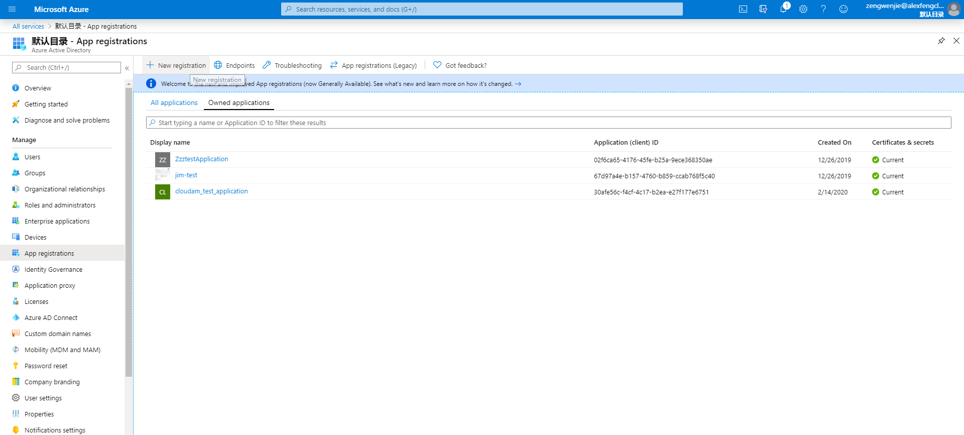
Task: Click the sidebar vertical scrollbar
Action: [x=129, y=232]
